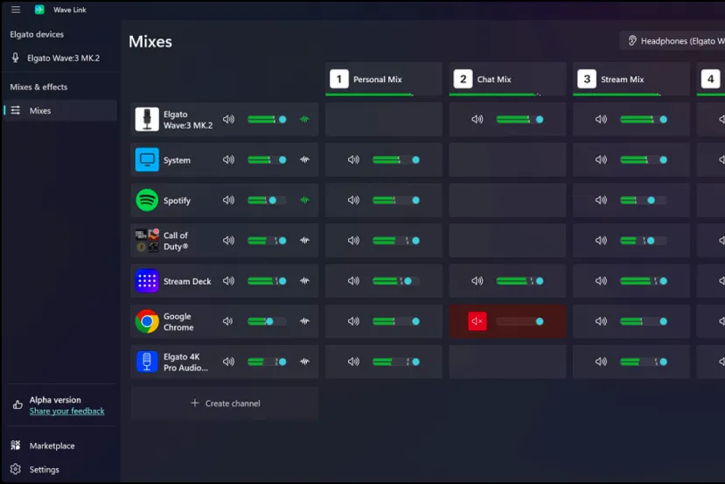This screenshot has width=725, height=484.
Task: Mute System in Personal Mix
Action: point(353,159)
